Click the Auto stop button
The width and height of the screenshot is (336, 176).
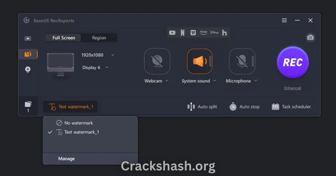(244, 107)
